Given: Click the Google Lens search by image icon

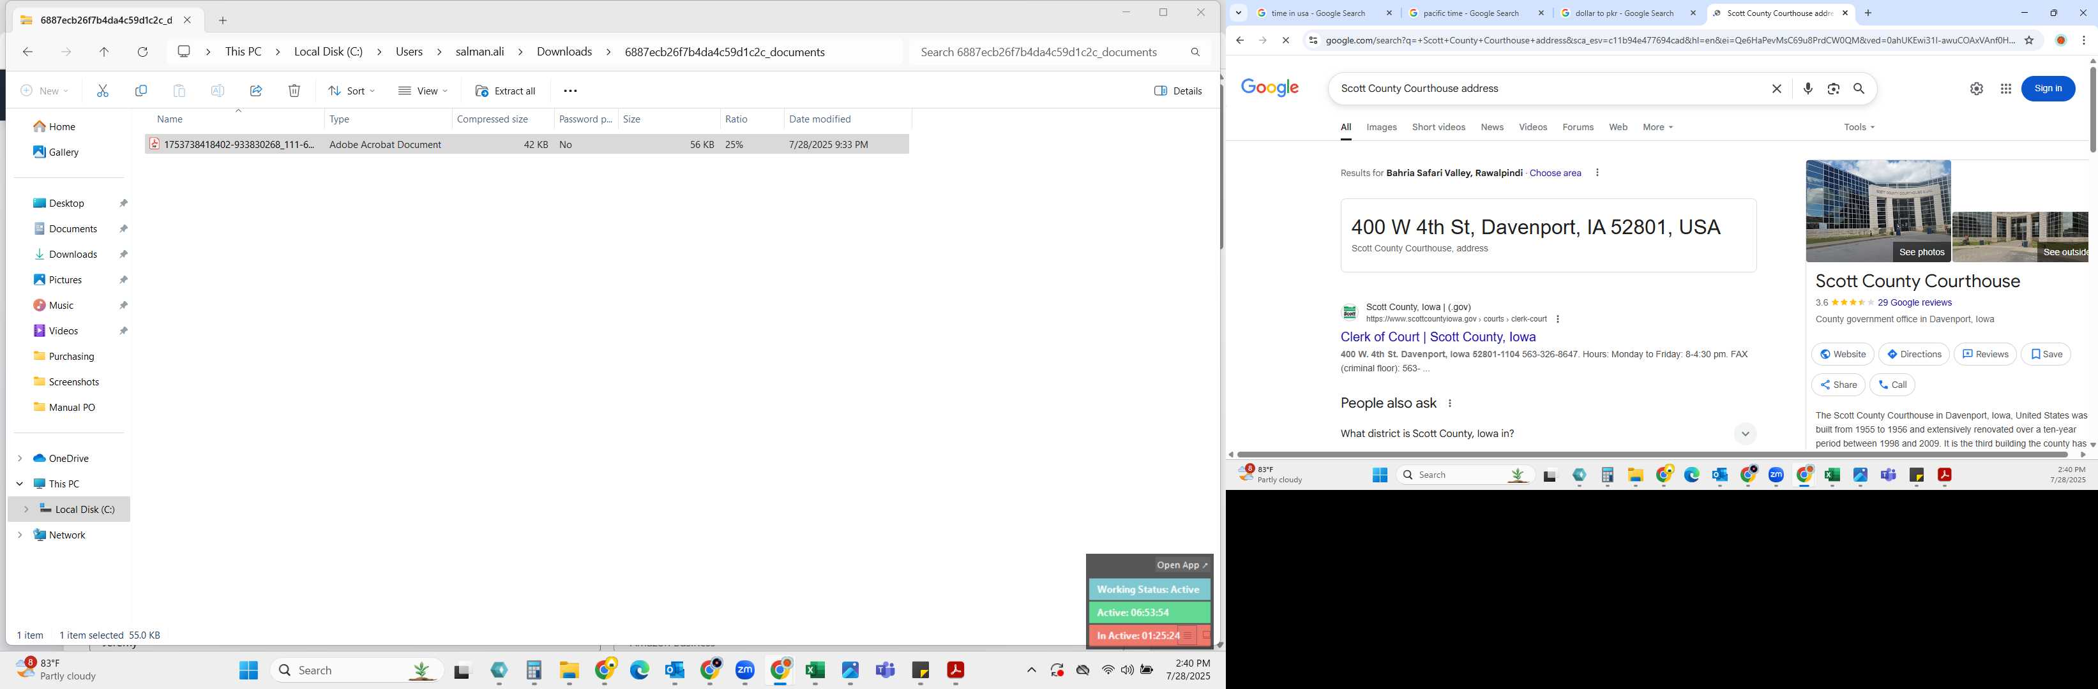Looking at the screenshot, I should click(1833, 89).
